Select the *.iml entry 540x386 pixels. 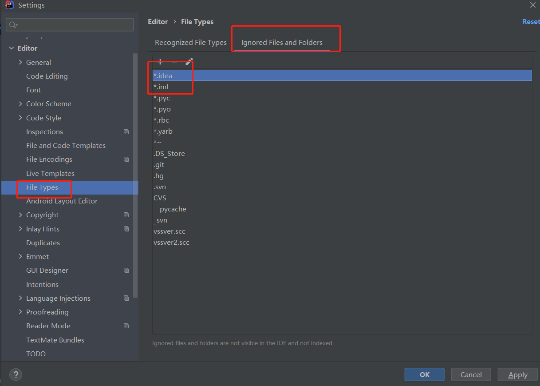(x=342, y=87)
